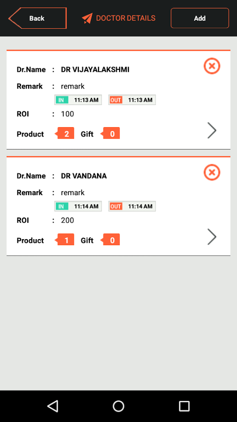Tap Product count badge 2 for Vijayalakshmi

coord(65,133)
